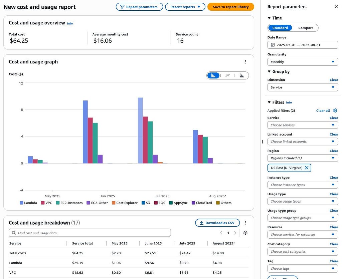Viewport: 342px width, 279px height.
Task: Switch graph to bar chart view
Action: 213,76
